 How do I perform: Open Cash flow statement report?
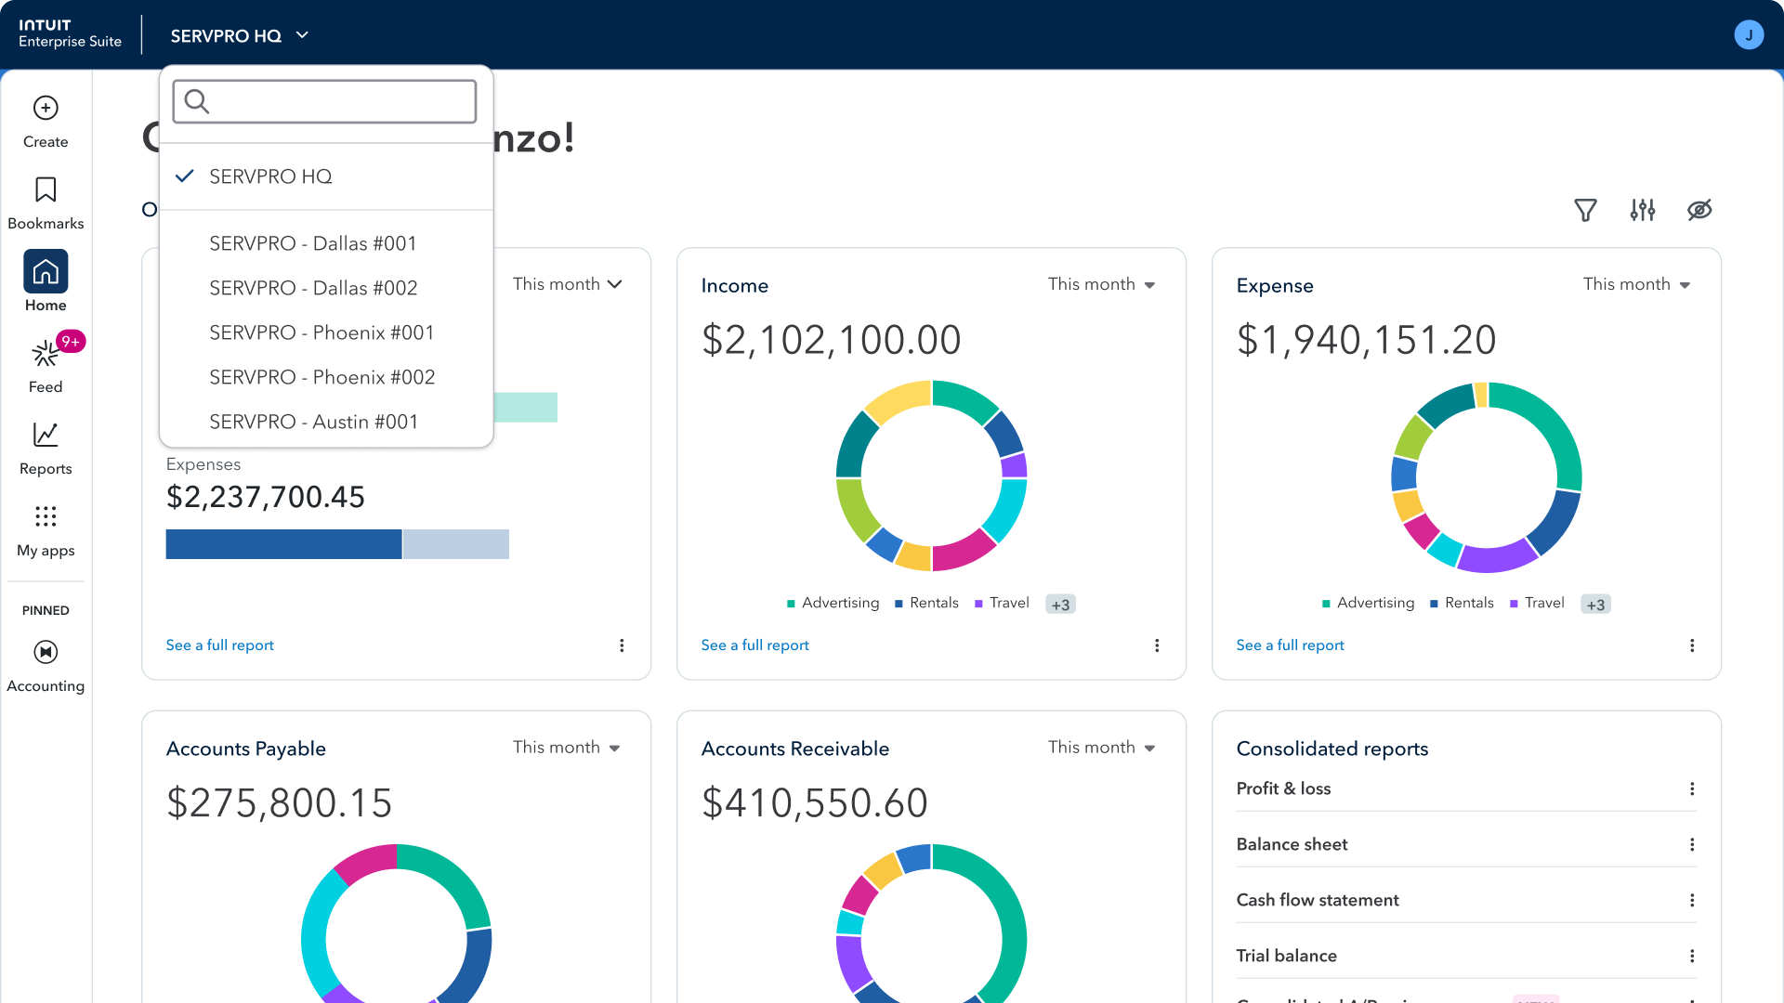point(1317,900)
